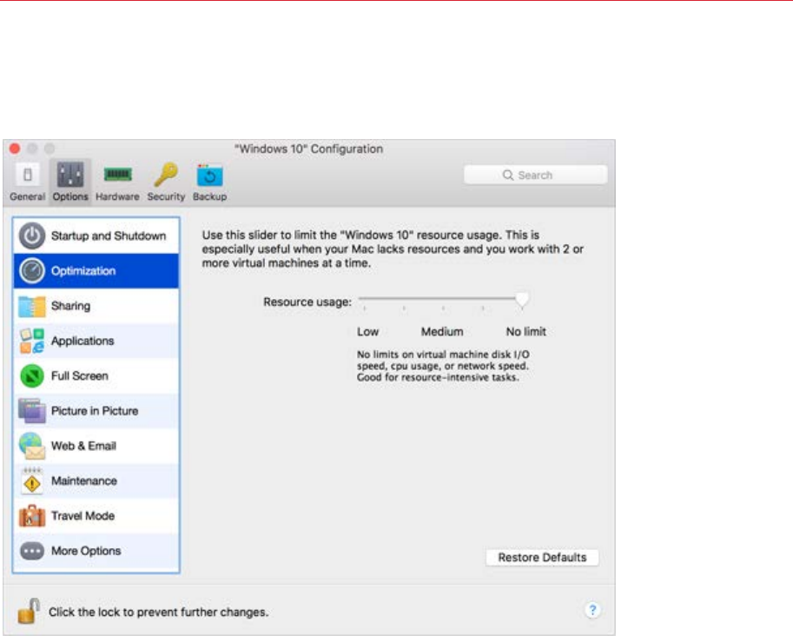Click the Web & Email globe icon
Viewport: 793px width, 636px height.
32,446
